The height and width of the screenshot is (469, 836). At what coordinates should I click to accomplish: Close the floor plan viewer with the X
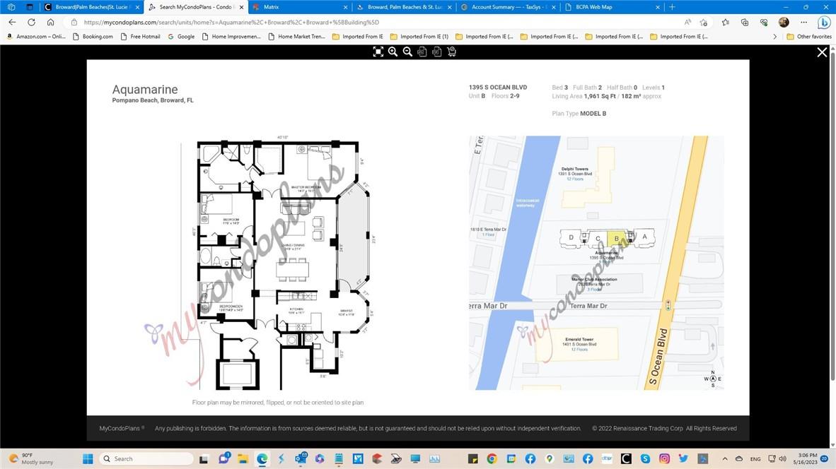tap(822, 52)
